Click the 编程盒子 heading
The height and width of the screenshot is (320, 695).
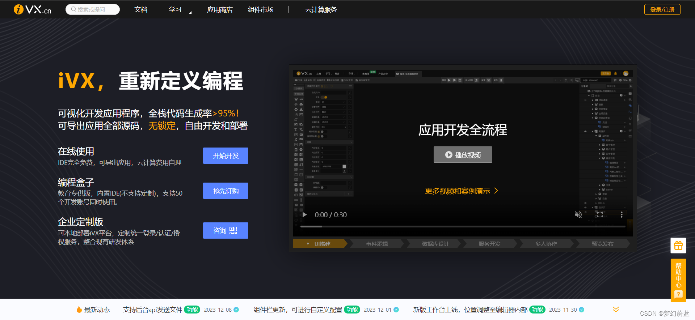point(76,182)
